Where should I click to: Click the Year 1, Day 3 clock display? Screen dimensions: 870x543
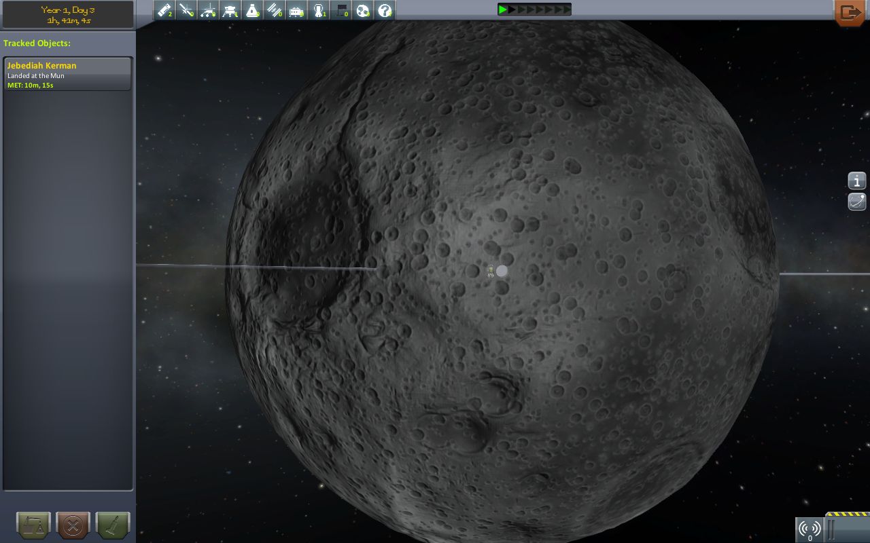[x=67, y=14]
